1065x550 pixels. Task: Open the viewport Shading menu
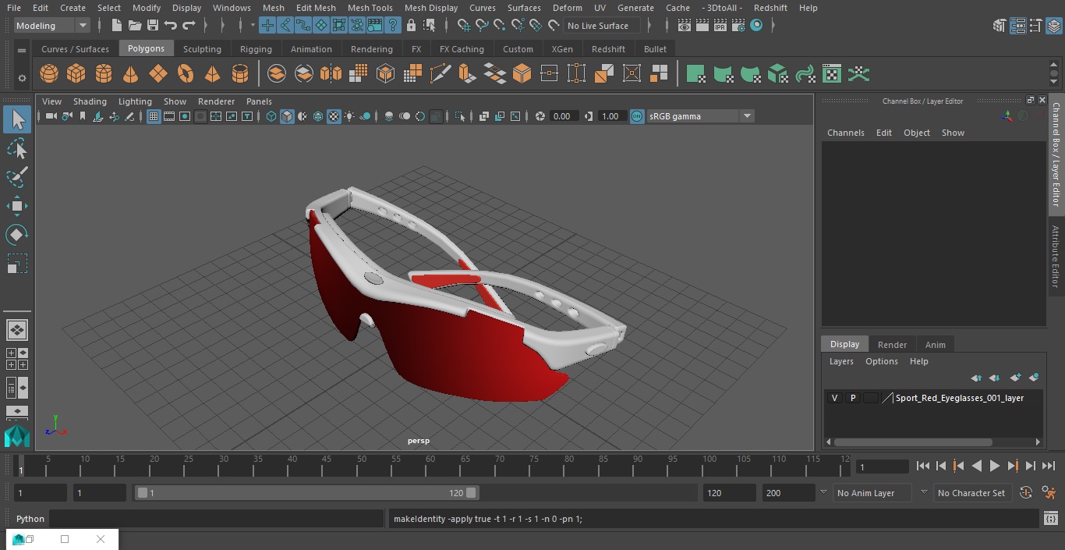click(90, 101)
